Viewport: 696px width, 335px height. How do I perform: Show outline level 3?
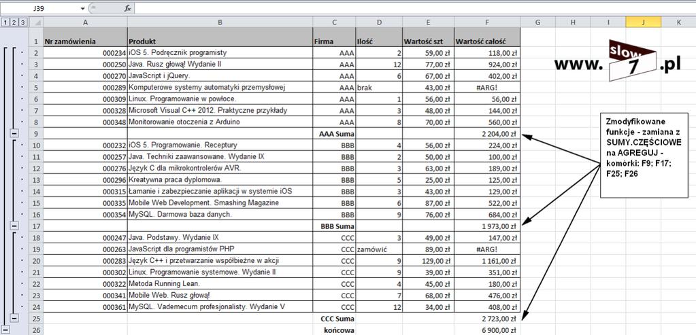coord(22,22)
